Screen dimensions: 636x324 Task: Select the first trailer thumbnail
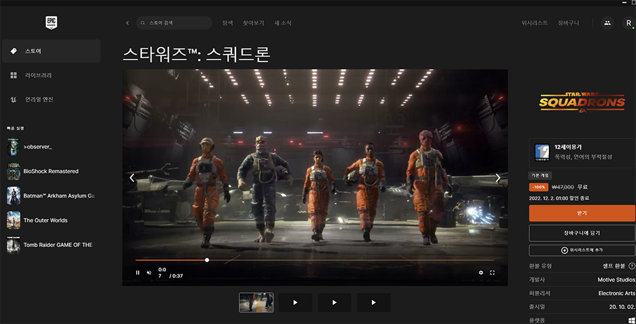(256, 302)
